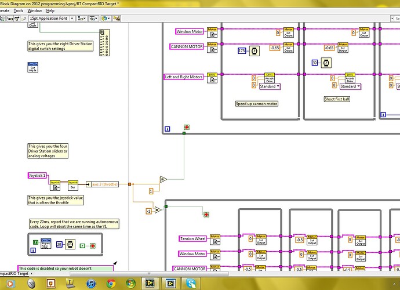Open the Help menu
The image size is (400, 290).
click(x=50, y=10)
